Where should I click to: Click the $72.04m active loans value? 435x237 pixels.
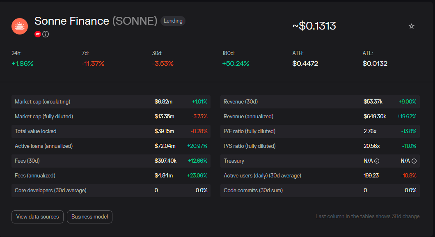point(165,146)
